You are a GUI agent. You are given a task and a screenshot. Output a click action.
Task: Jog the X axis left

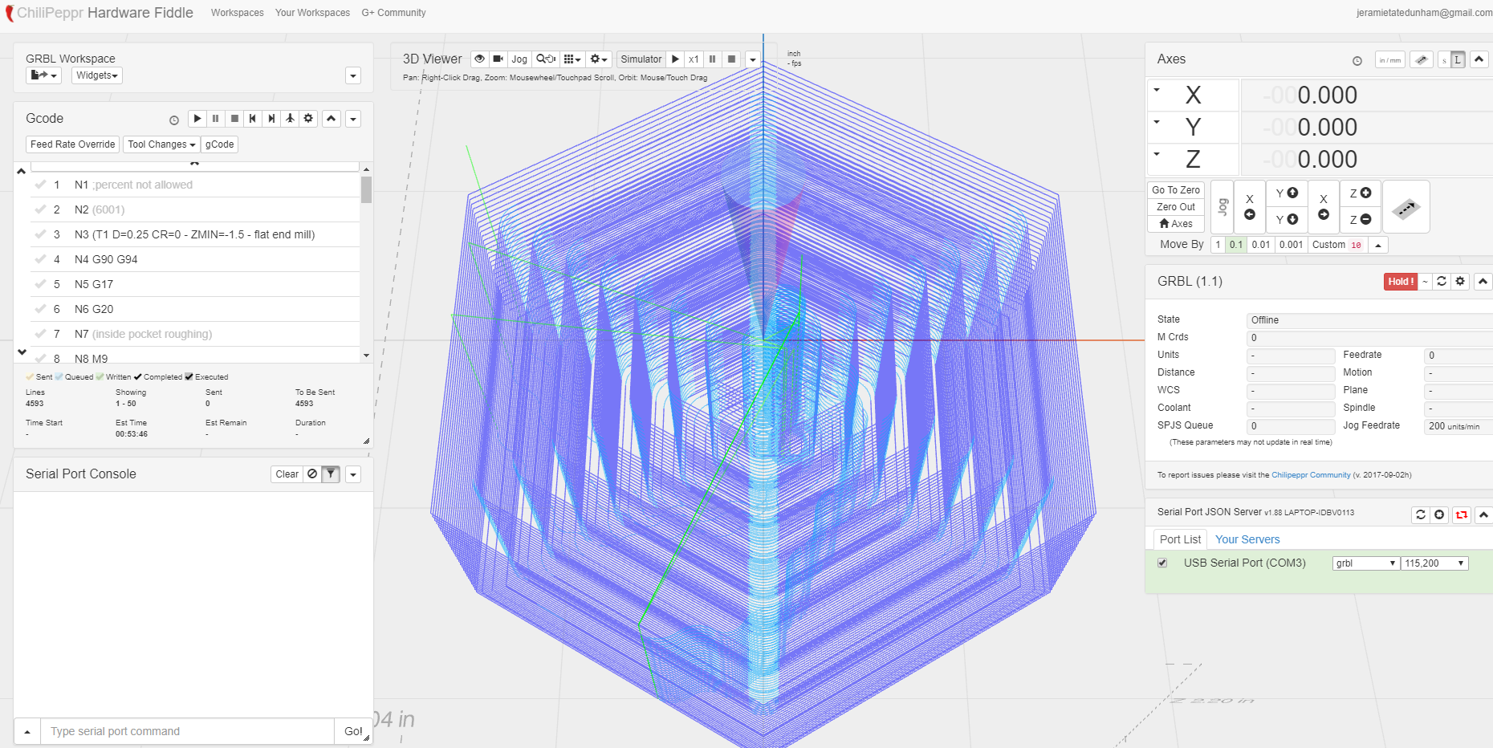[x=1249, y=207]
